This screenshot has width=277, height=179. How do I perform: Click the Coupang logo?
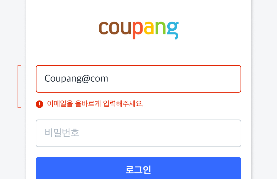tap(139, 30)
